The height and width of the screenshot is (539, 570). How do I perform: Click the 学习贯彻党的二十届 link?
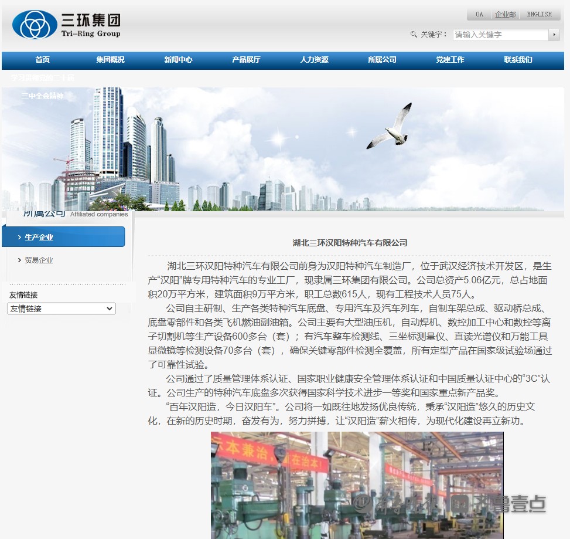point(42,78)
